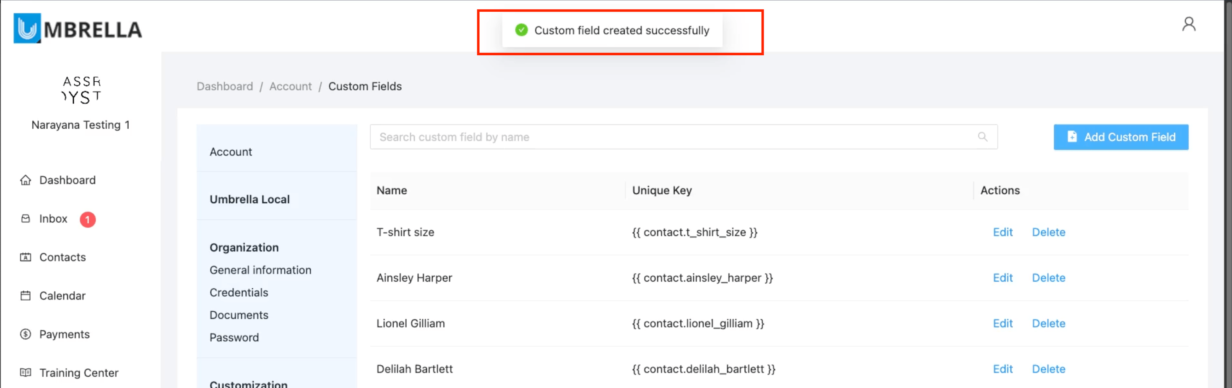Image resolution: width=1232 pixels, height=388 pixels.
Task: Click the Umbrella logo
Action: tap(78, 28)
